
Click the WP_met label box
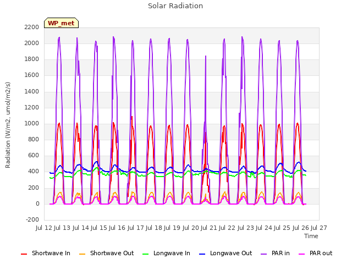coord(61,23)
